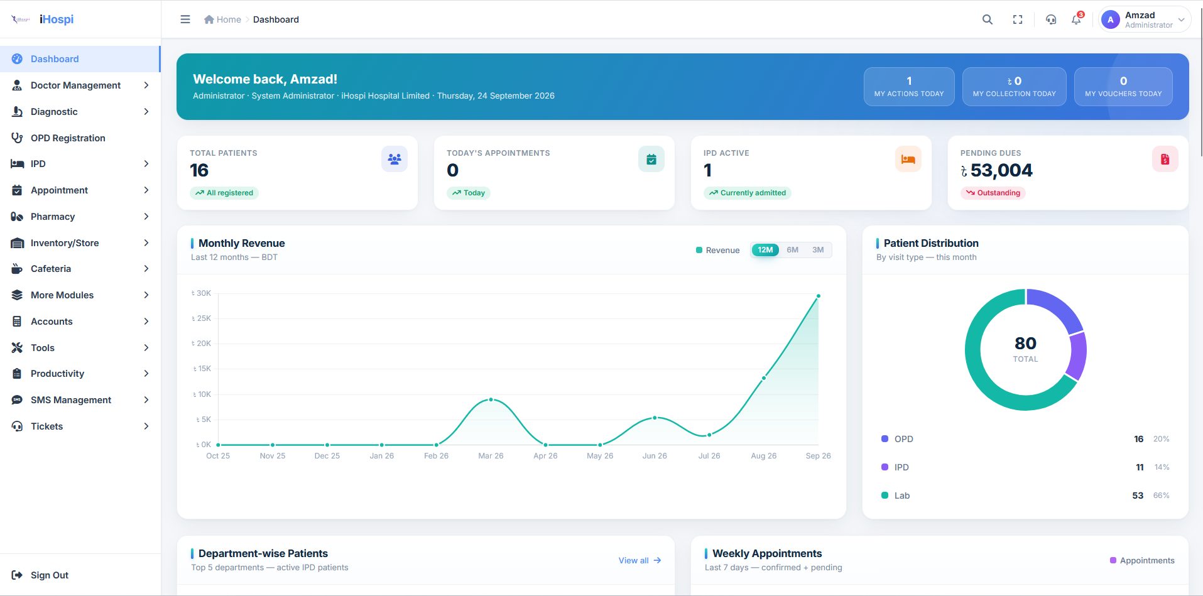1203x596 pixels.
Task: Click the iHospi logo image
Action: 21,19
